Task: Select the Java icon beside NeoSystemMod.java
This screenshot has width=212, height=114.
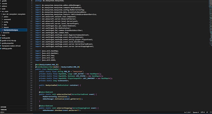Action: click(x=2, y=30)
